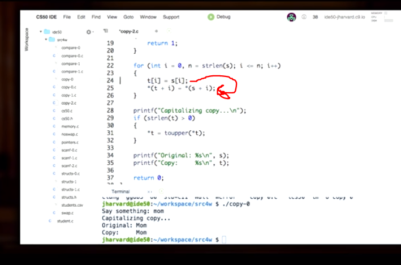Open the CS50 IDE menu
The height and width of the screenshot is (265, 401).
click(46, 17)
